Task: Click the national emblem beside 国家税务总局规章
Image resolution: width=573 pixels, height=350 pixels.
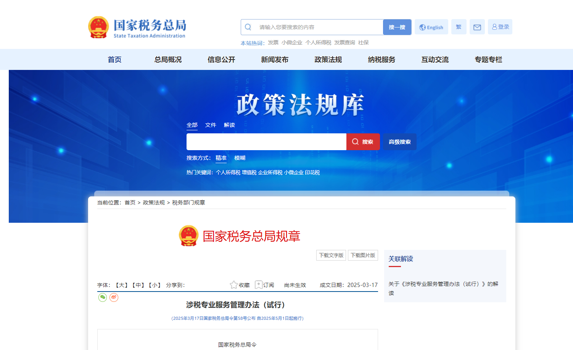Action: click(x=189, y=236)
